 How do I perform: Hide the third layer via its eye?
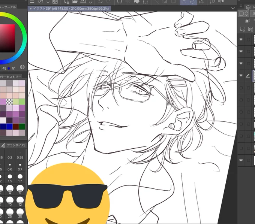pos(241,63)
